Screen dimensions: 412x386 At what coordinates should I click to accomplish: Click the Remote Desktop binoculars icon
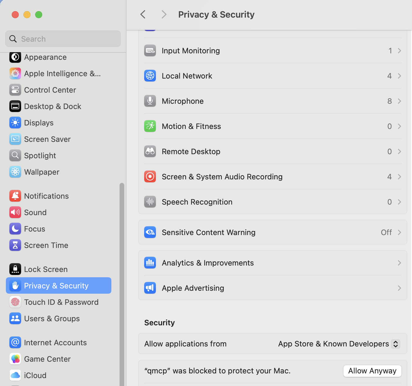point(150,152)
